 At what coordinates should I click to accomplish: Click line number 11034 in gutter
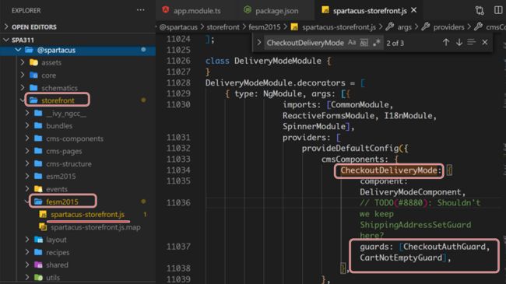coord(178,170)
